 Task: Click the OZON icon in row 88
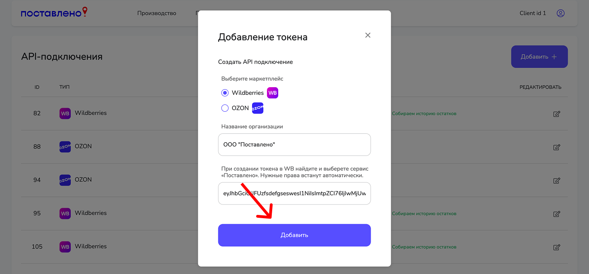tap(65, 147)
